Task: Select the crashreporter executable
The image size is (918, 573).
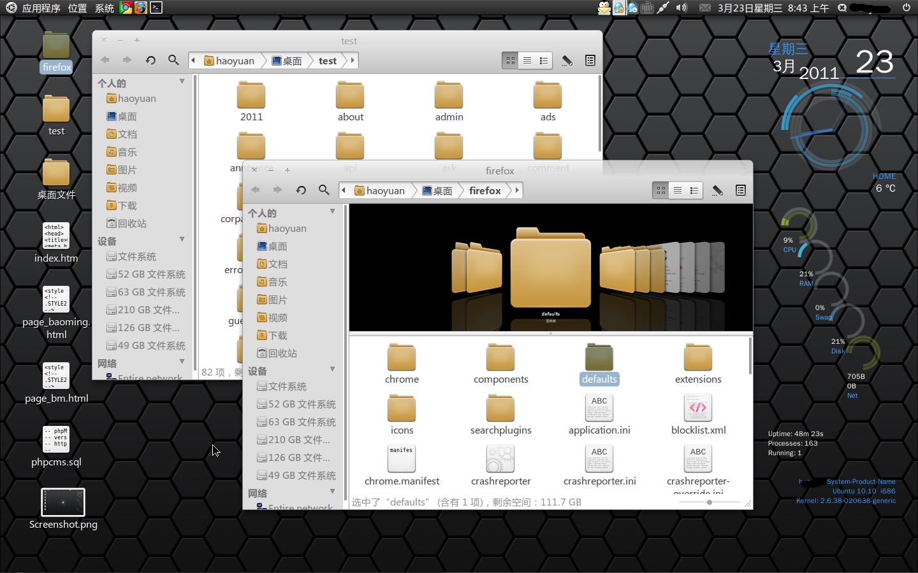Action: [500, 466]
